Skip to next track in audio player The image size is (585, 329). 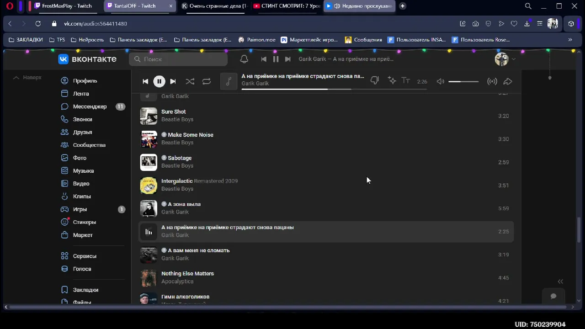[x=173, y=81]
